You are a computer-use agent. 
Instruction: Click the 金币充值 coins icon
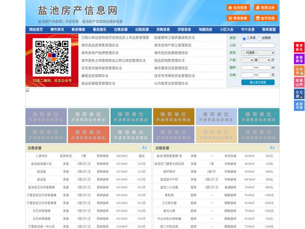coord(258,18)
